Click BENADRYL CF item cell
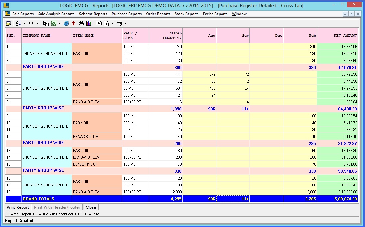The image size is (365, 227). pyautogui.click(x=97, y=164)
